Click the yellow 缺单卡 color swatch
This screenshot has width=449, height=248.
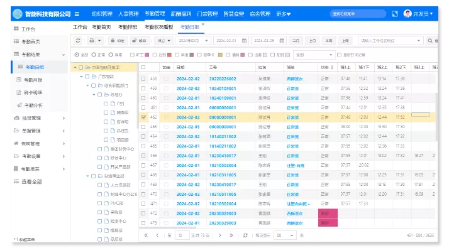[220, 55]
